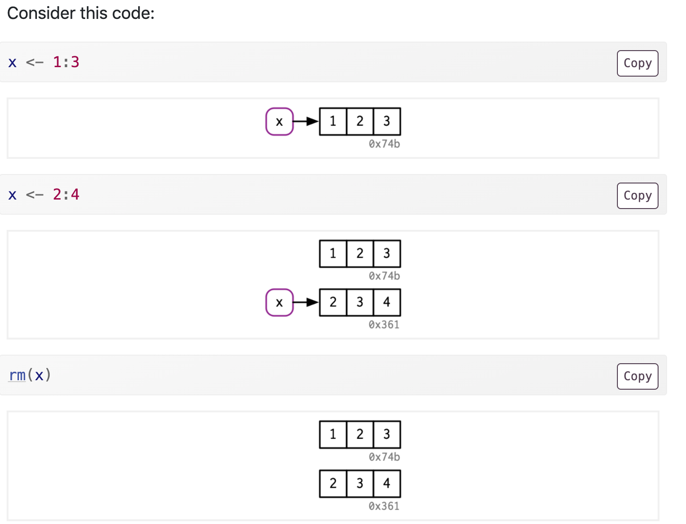Click the 2:4 value in second code line
This screenshot has width=686, height=524.
[66, 194]
